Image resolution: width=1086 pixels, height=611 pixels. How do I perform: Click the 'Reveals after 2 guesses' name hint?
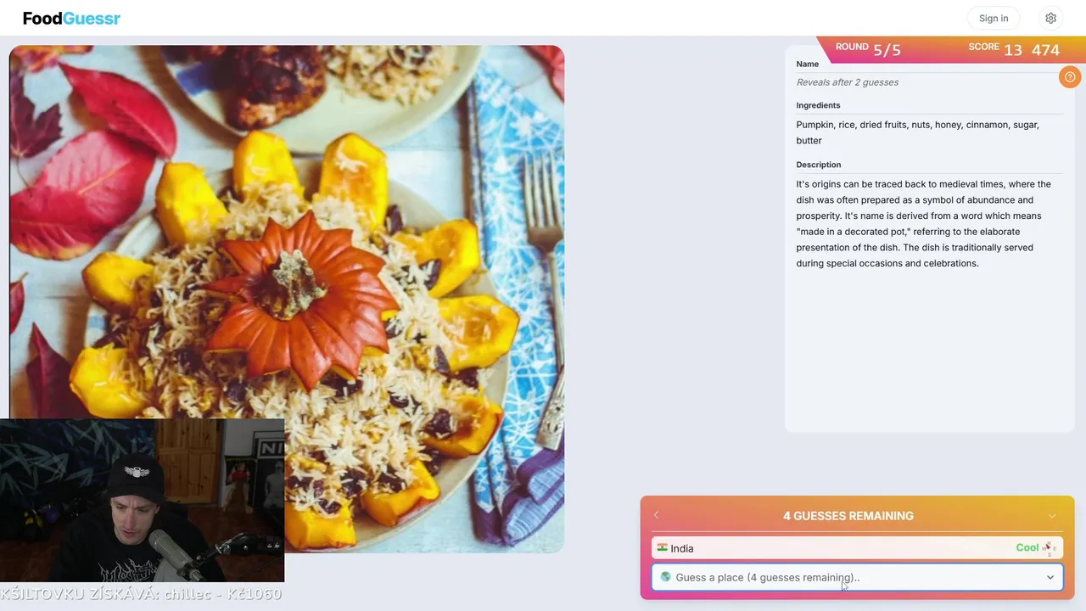click(x=848, y=82)
